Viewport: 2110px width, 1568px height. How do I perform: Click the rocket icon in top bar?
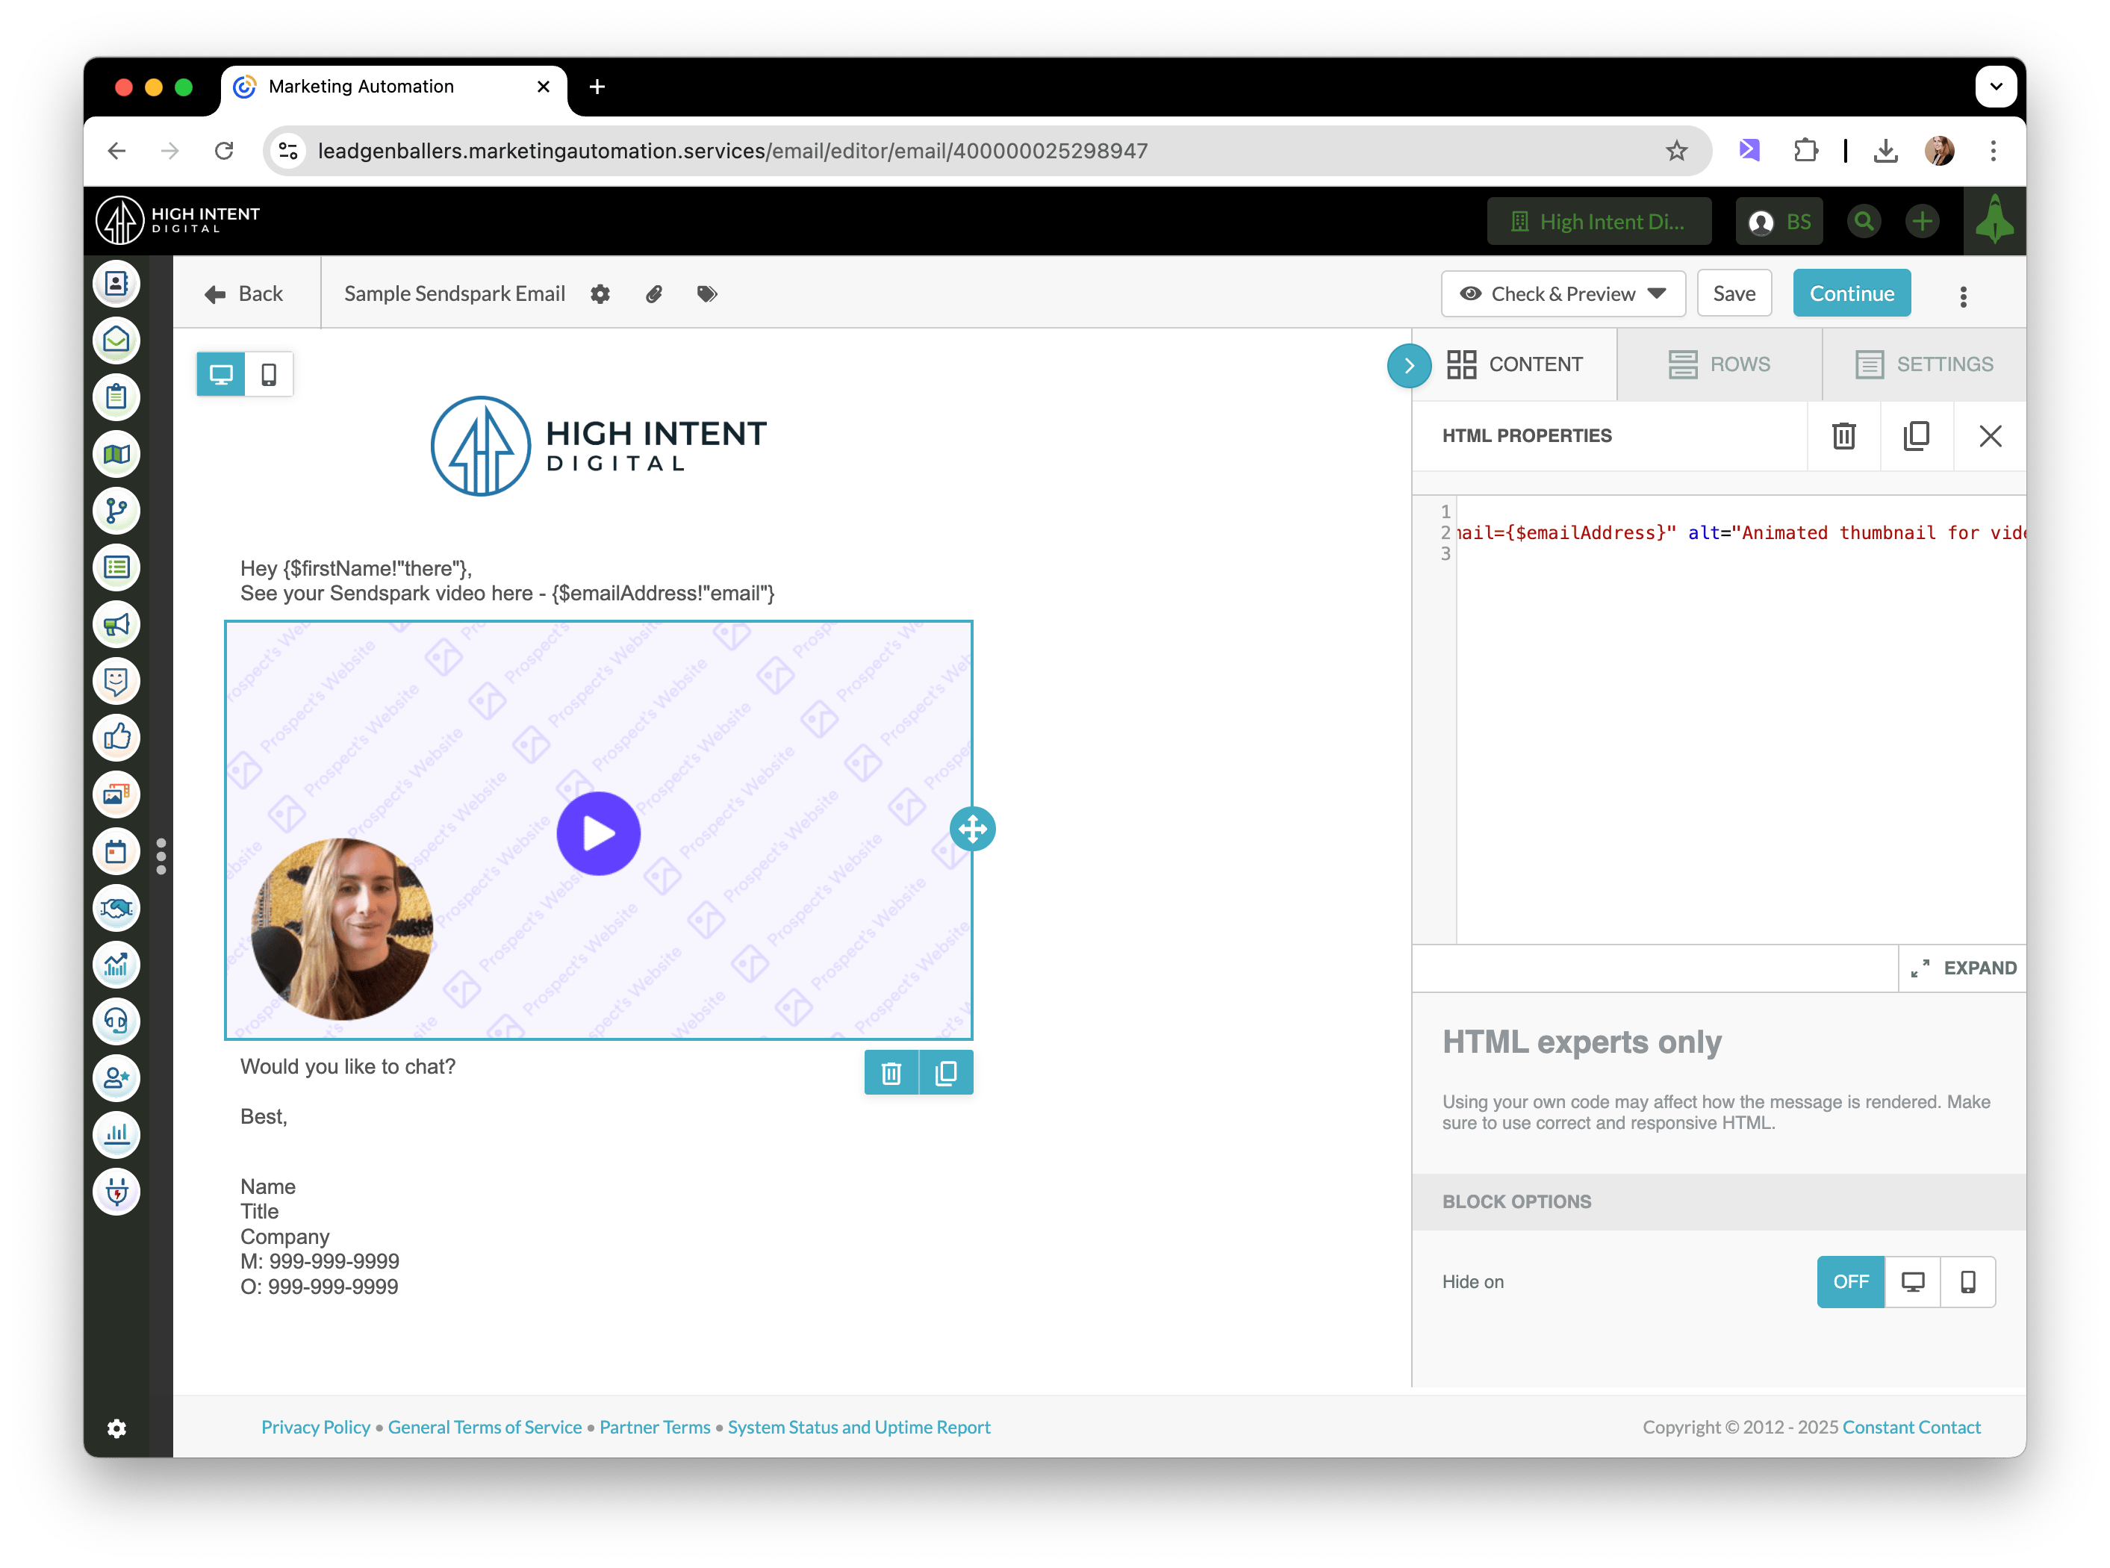(1994, 220)
